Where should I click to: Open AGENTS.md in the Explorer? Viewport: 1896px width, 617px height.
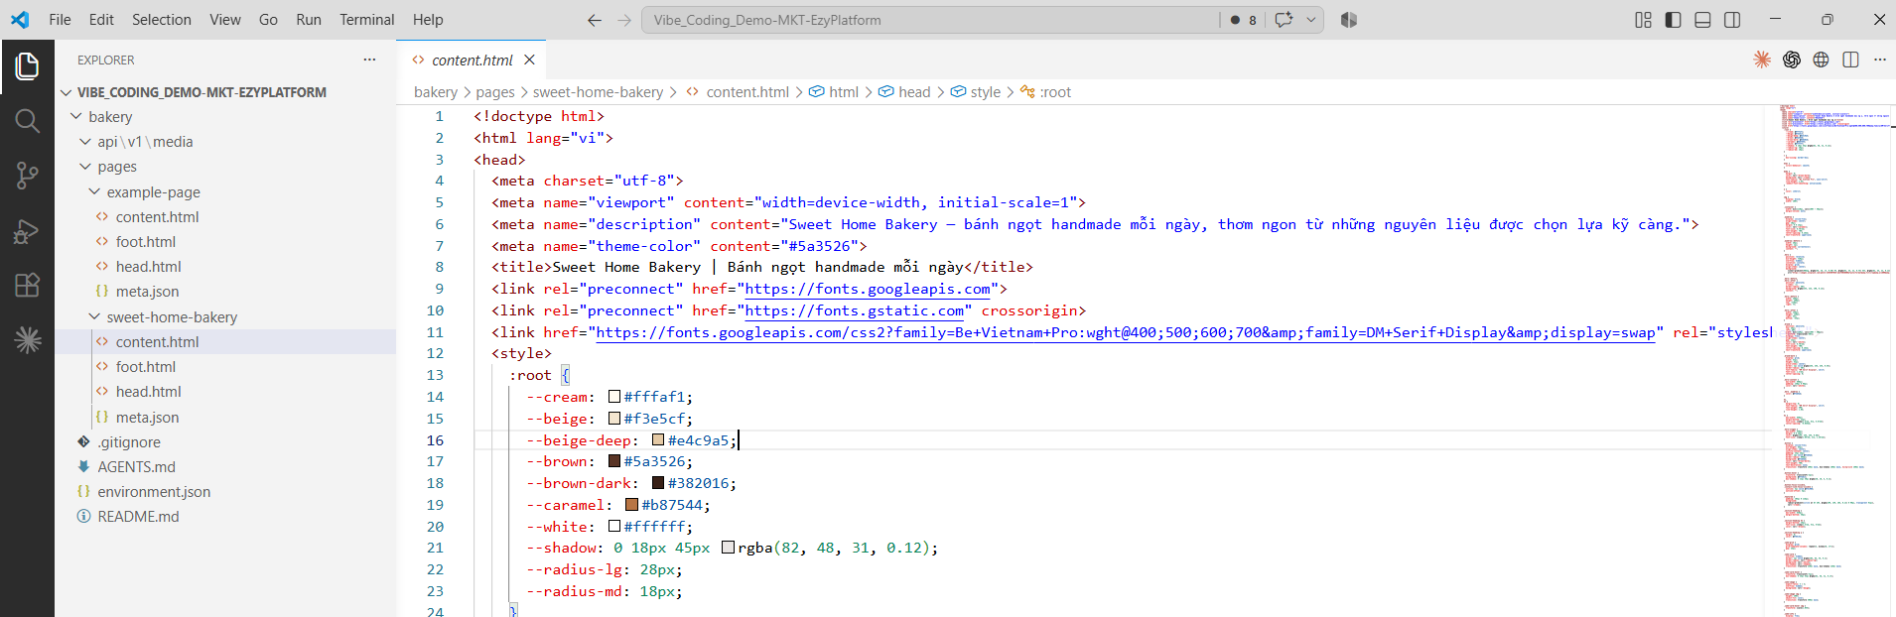click(136, 466)
